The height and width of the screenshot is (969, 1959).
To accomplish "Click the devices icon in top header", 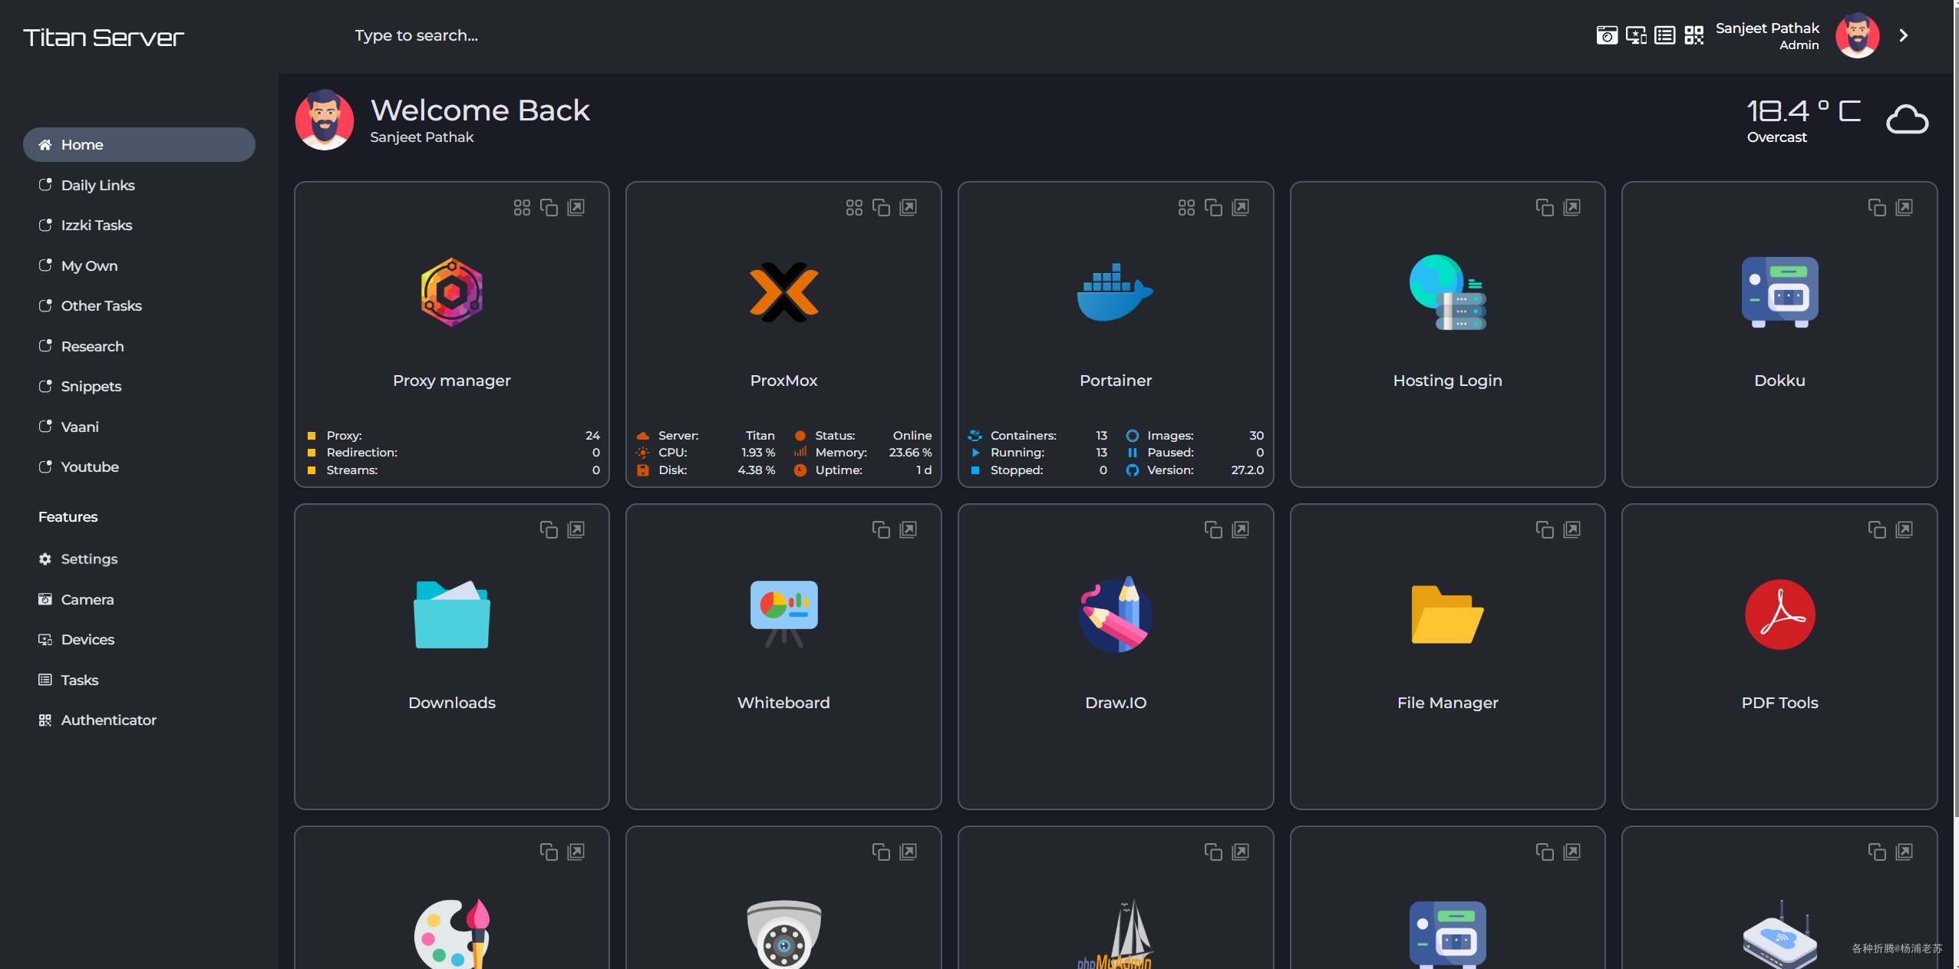I will click(x=1636, y=35).
